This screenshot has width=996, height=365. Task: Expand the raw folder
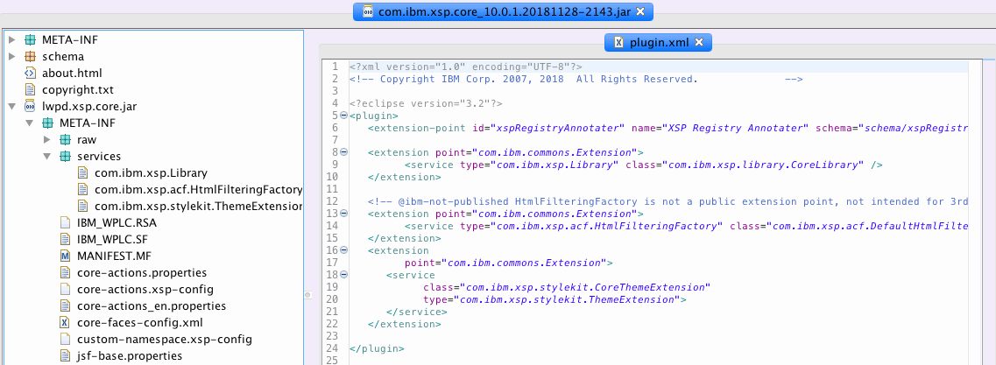coord(47,140)
